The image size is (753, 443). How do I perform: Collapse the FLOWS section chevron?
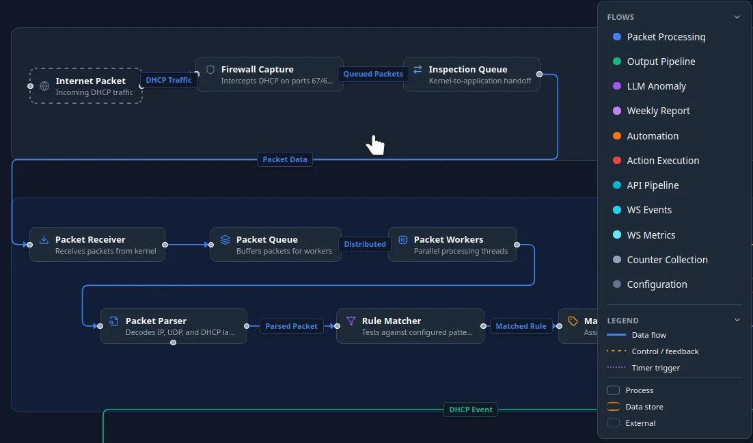coord(737,17)
